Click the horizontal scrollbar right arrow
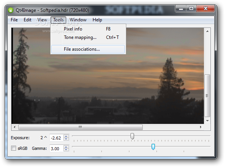 pos(201,127)
